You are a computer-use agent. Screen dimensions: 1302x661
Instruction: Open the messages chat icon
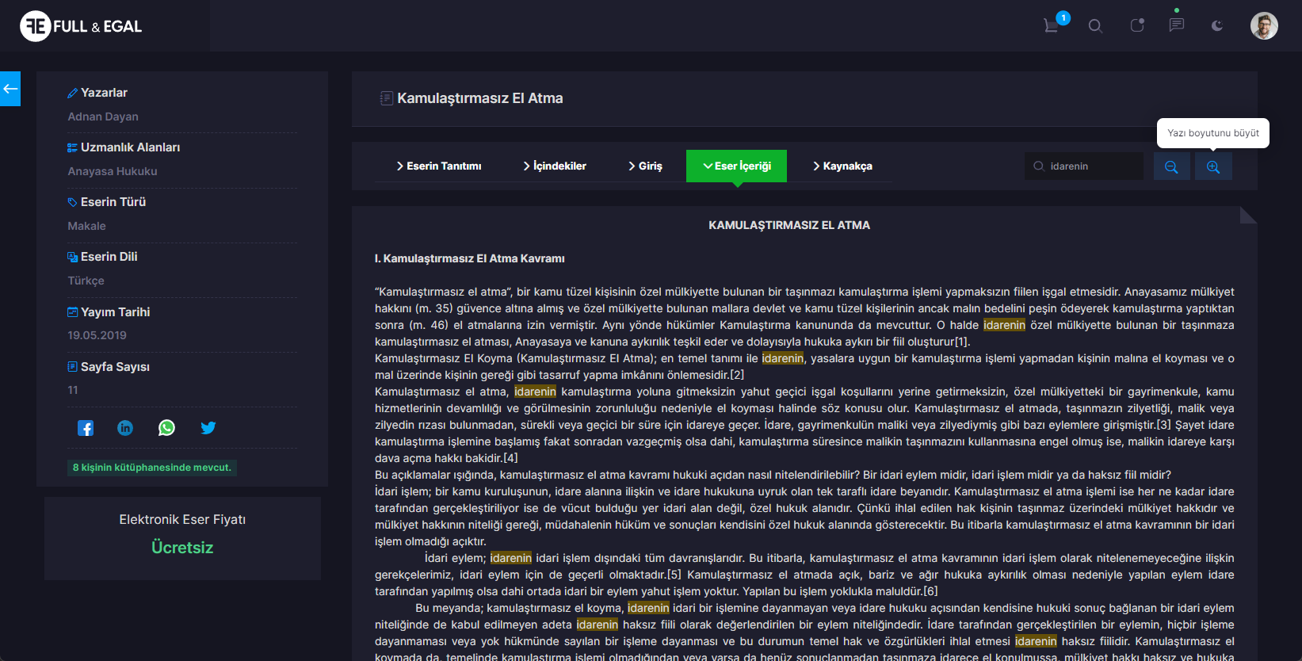pos(1176,25)
